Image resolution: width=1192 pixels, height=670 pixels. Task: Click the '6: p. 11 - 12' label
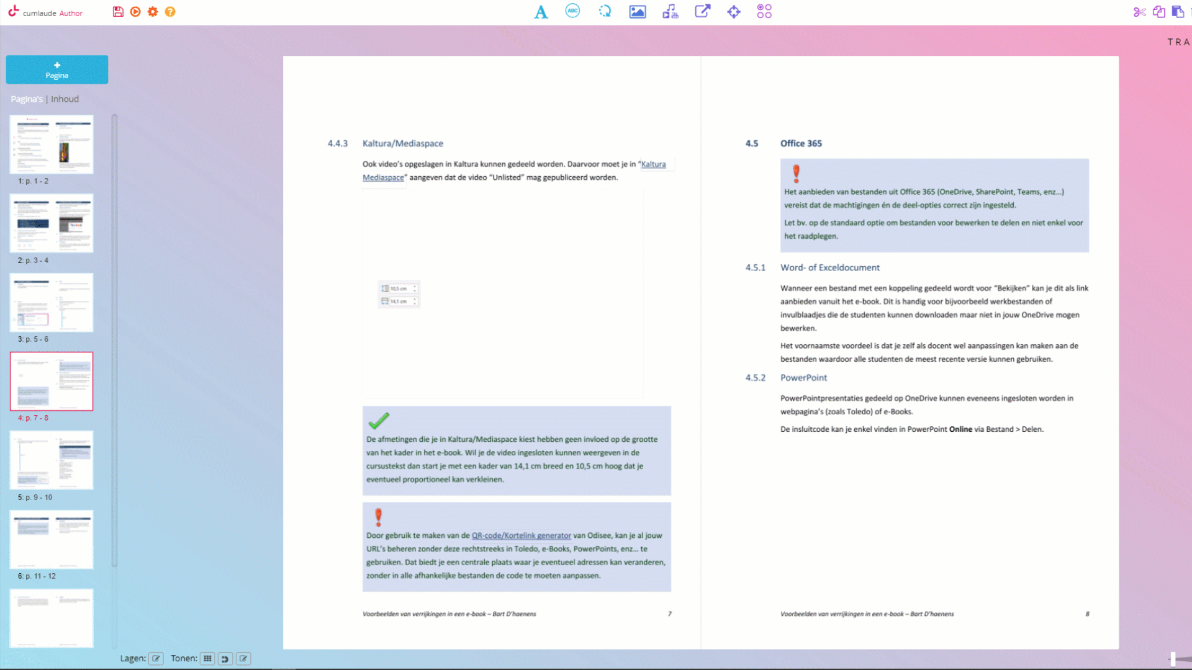37,576
